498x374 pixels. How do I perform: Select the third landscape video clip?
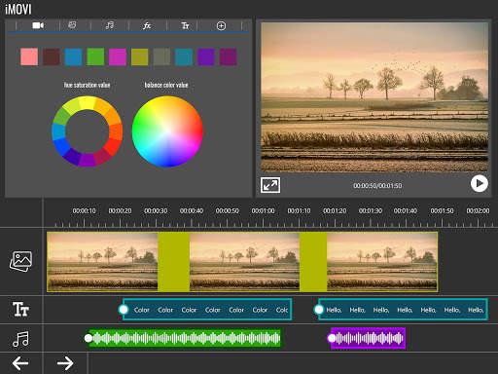click(x=382, y=262)
